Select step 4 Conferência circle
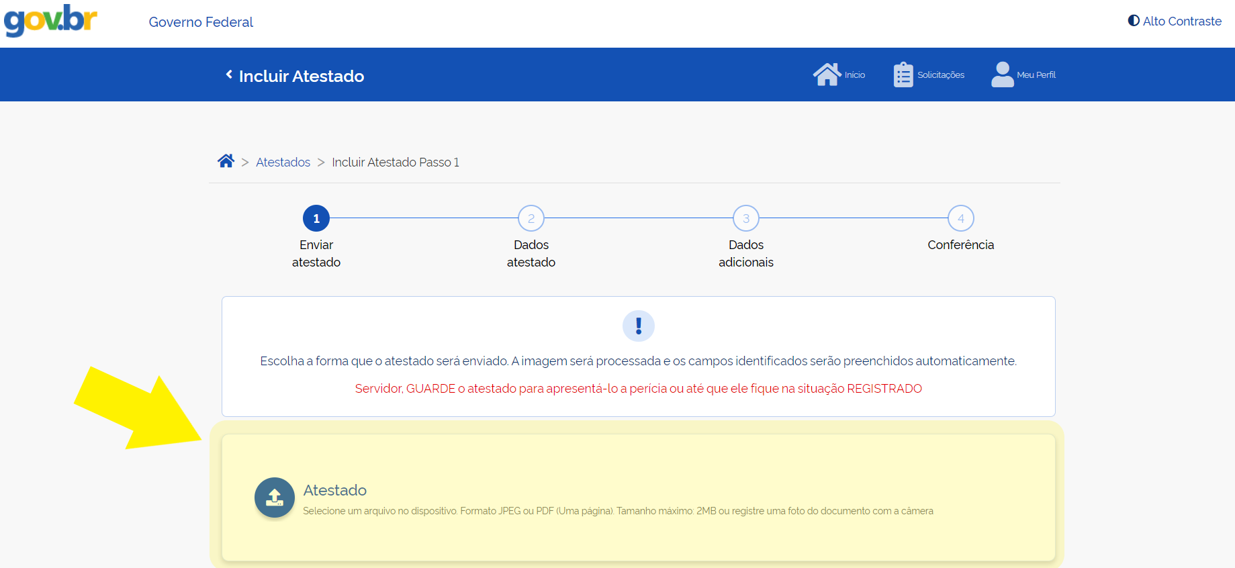This screenshot has height=568, width=1235. point(961,218)
